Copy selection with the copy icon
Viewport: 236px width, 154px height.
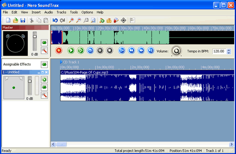point(39,20)
